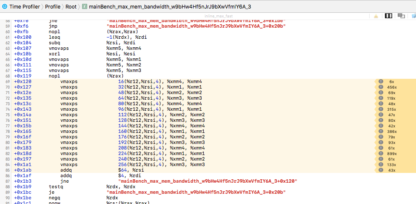This screenshot has height=204, width=416.
Task: Select the Root breadcrumb segment
Action: (71, 7)
